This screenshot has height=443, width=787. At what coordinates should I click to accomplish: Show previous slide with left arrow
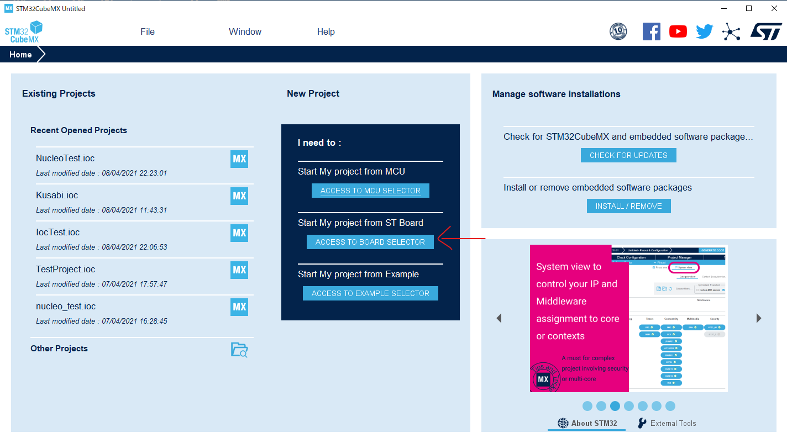[499, 318]
